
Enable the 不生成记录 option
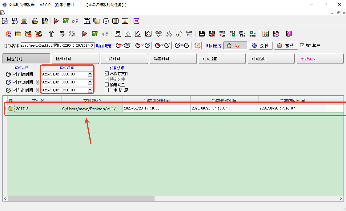click(x=107, y=90)
